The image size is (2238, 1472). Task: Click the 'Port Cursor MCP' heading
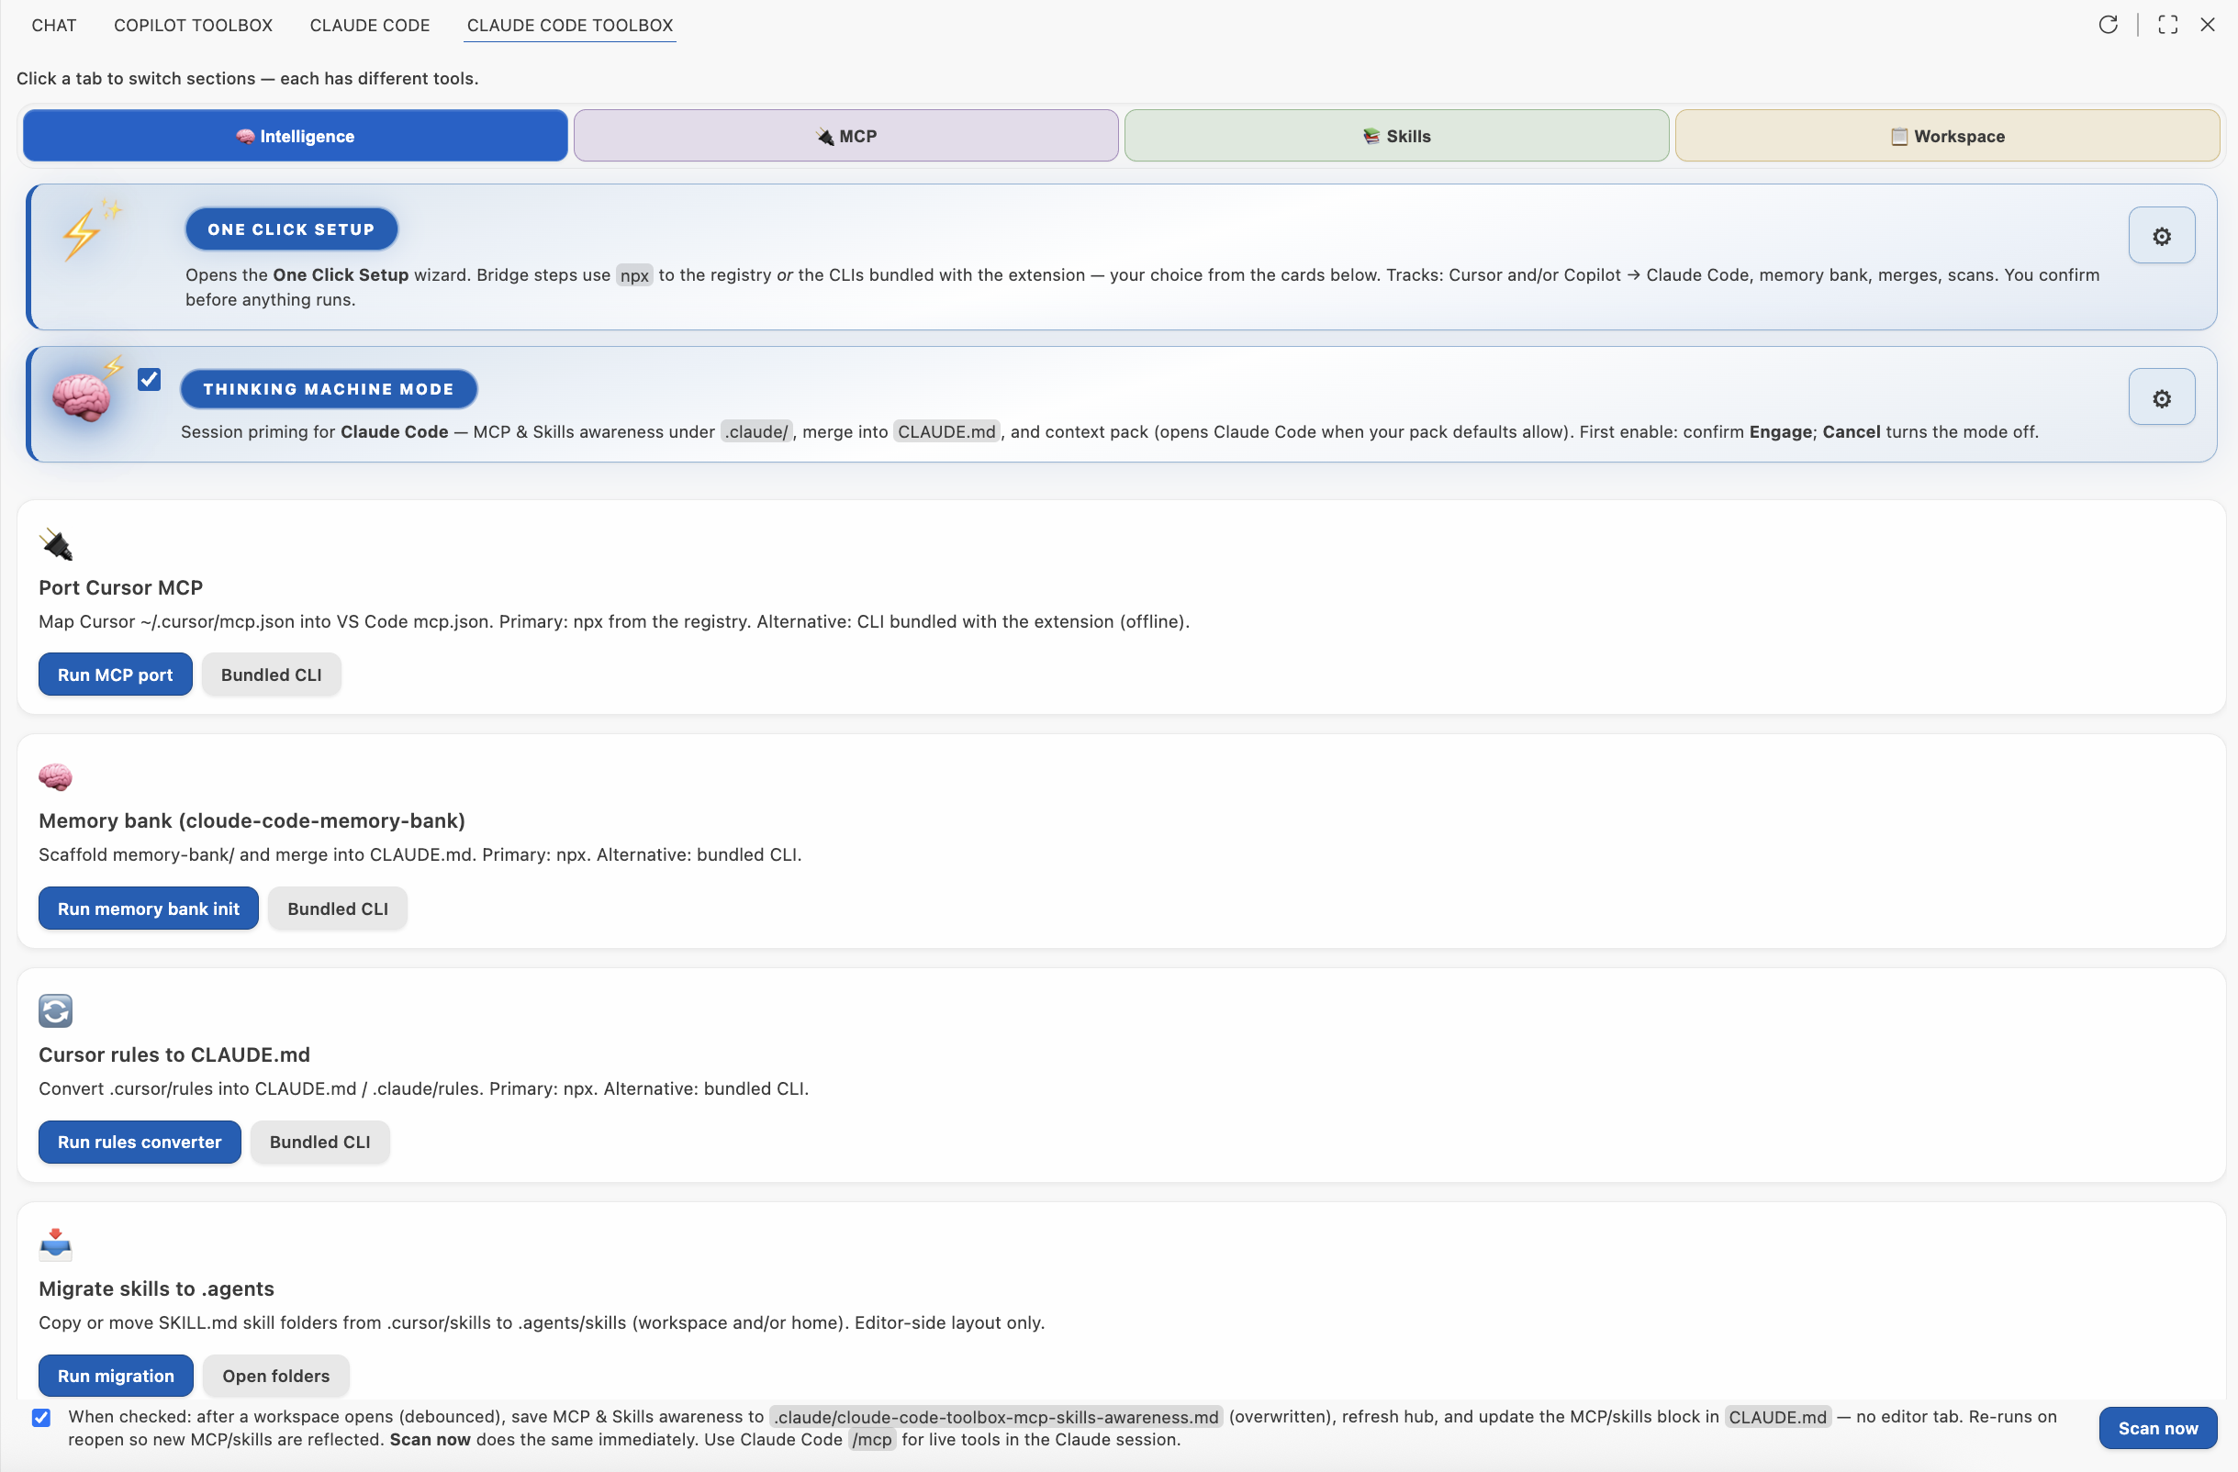(120, 587)
